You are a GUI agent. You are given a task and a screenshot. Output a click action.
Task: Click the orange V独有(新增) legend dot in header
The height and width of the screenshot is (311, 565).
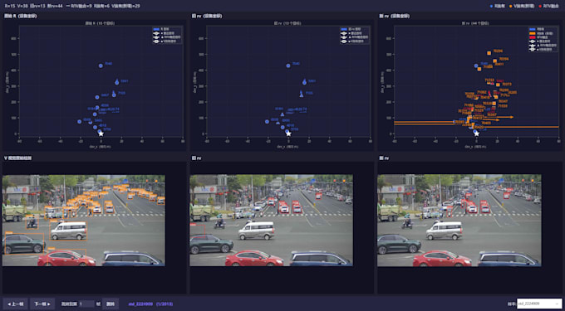pyautogui.click(x=511, y=6)
